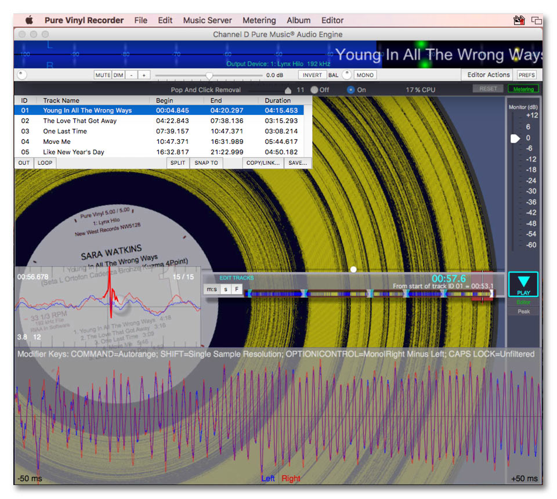Click the green Editor label under PLAY
Image resolution: width=557 pixels, height=499 pixels.
[523, 302]
